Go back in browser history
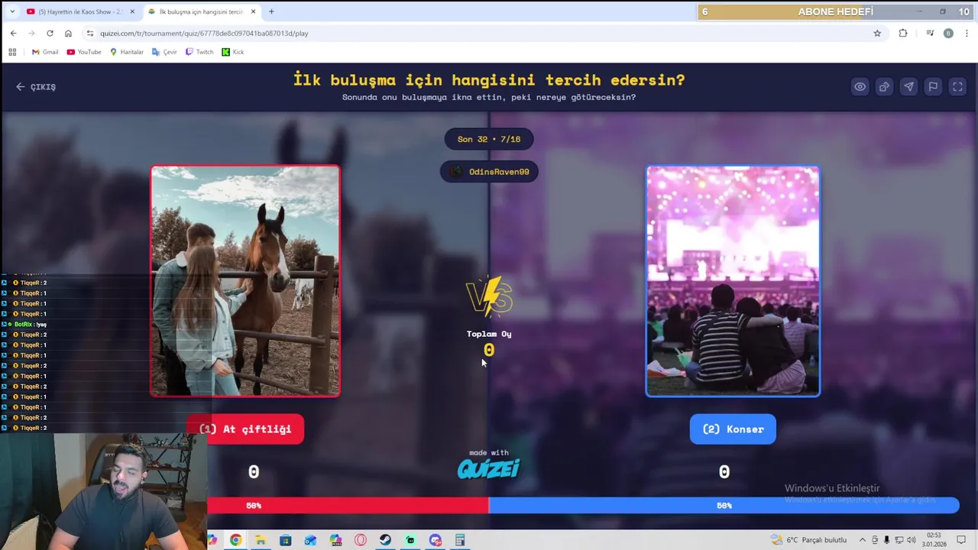978x550 pixels. 13,34
